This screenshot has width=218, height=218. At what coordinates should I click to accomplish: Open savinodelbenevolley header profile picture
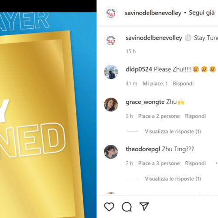111,13
